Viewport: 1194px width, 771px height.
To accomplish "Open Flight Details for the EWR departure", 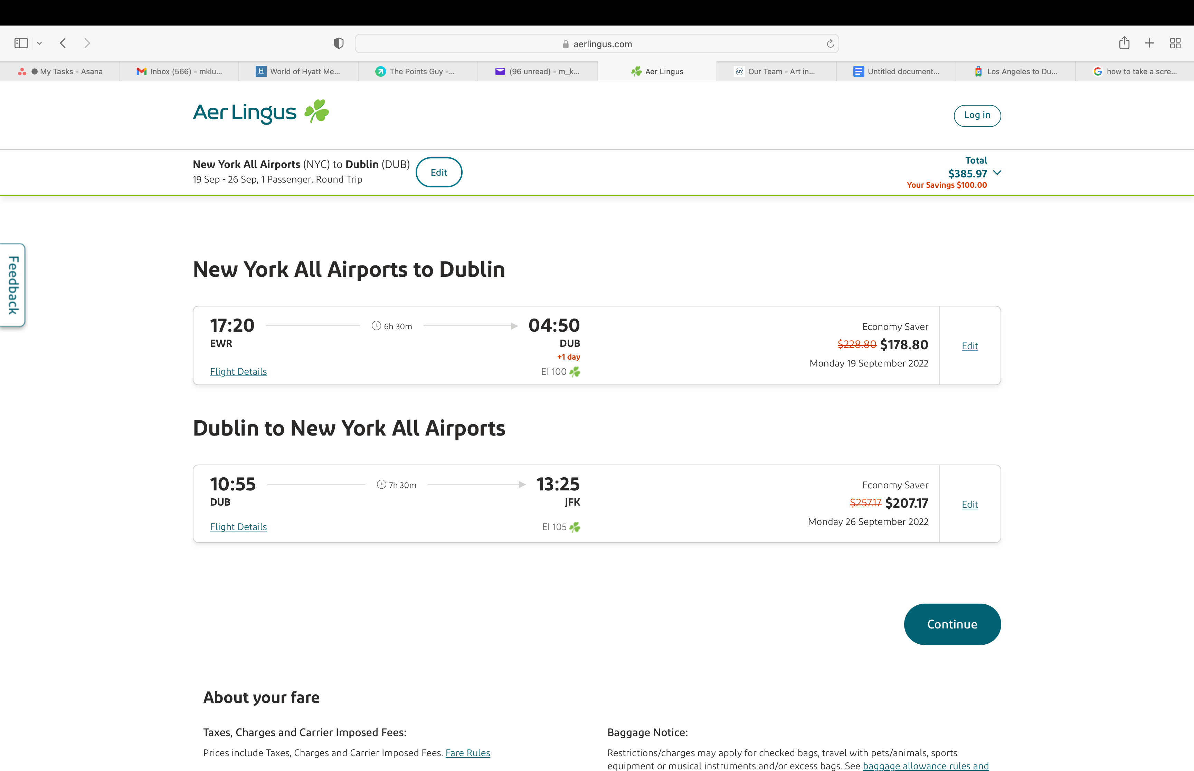I will click(238, 371).
